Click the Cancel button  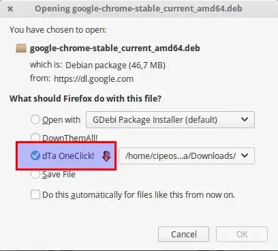(x=183, y=234)
